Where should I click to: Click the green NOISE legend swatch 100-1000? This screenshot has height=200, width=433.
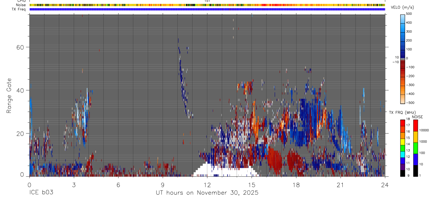[415, 148]
